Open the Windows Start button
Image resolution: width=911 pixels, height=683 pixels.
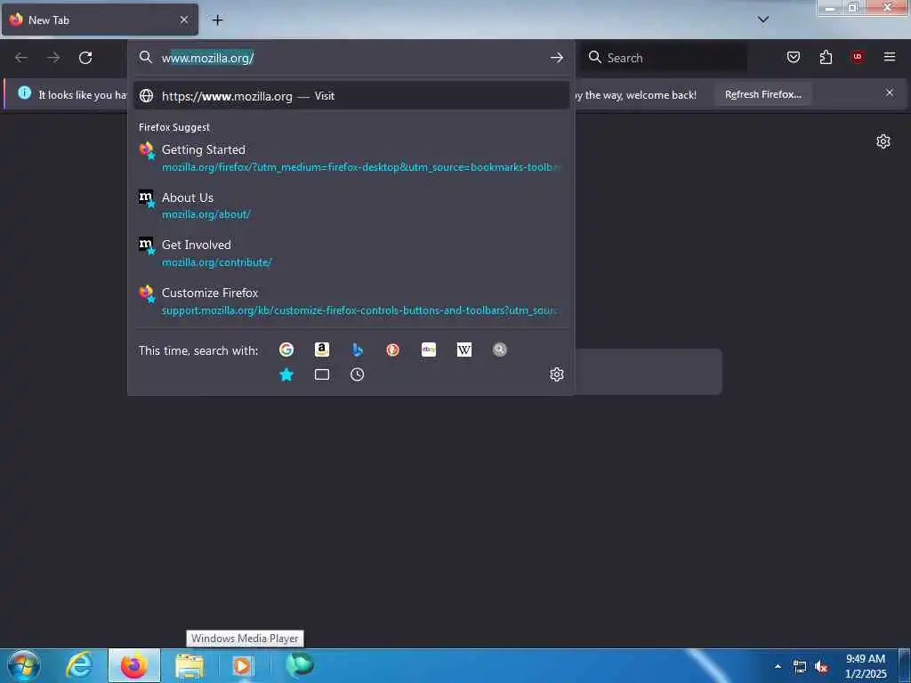pos(24,665)
